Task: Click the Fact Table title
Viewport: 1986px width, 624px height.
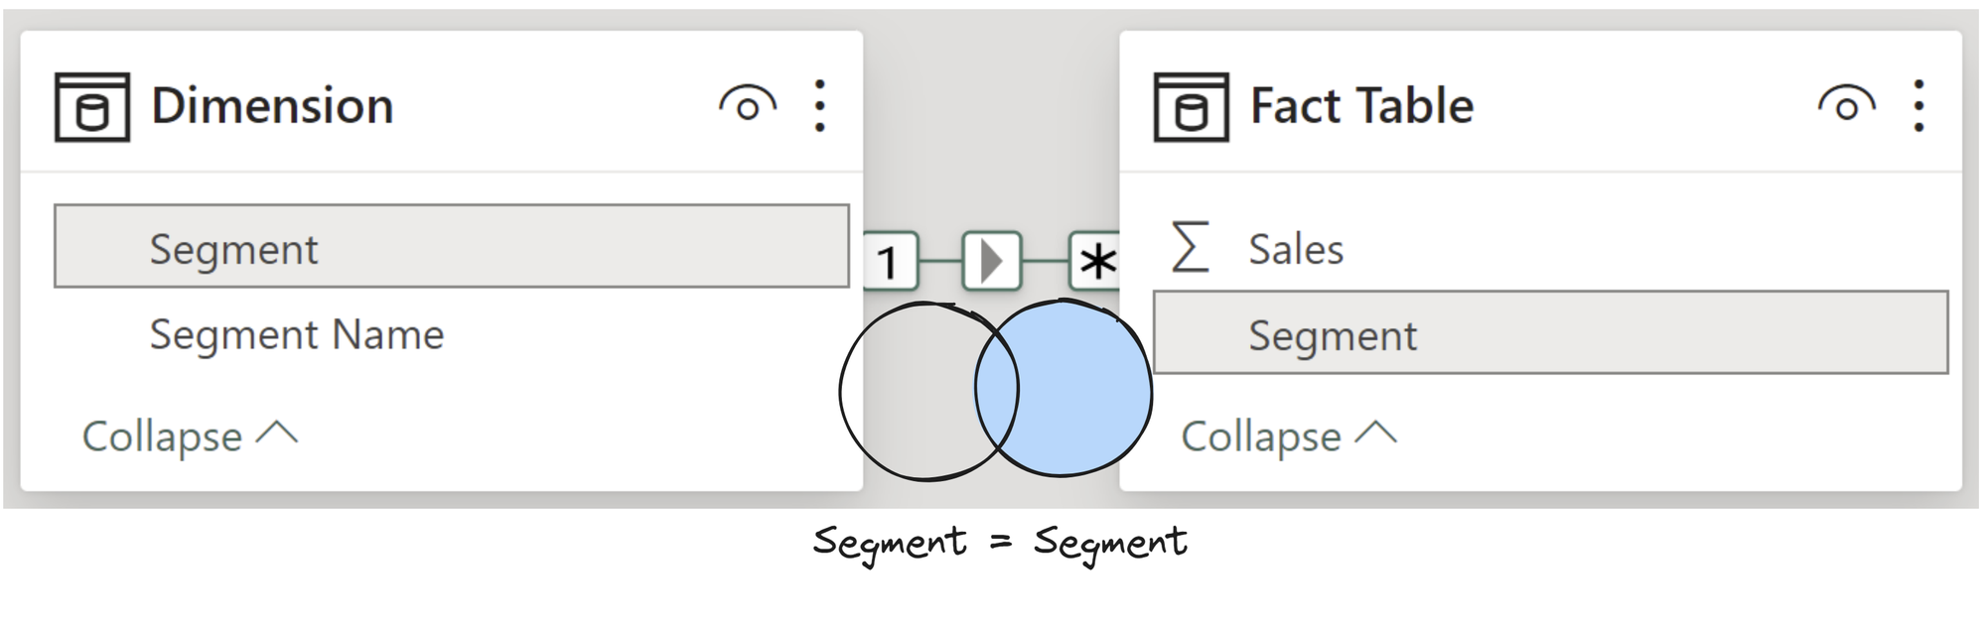Action: click(x=1361, y=106)
